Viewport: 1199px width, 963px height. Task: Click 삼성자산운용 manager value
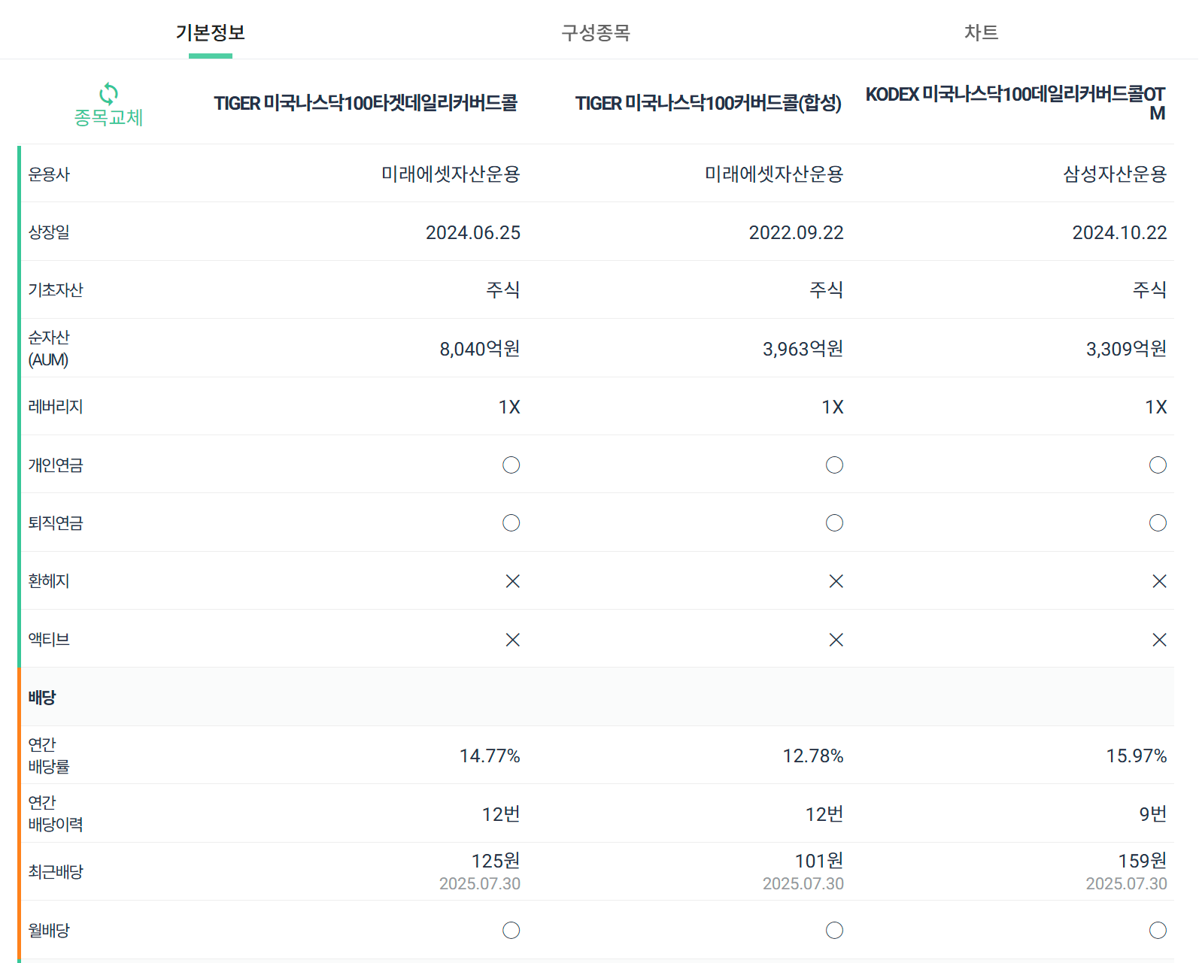coord(1115,174)
